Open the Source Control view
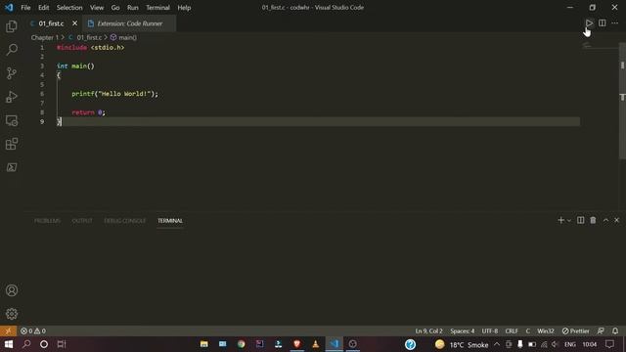The image size is (626, 352). pos(12,73)
